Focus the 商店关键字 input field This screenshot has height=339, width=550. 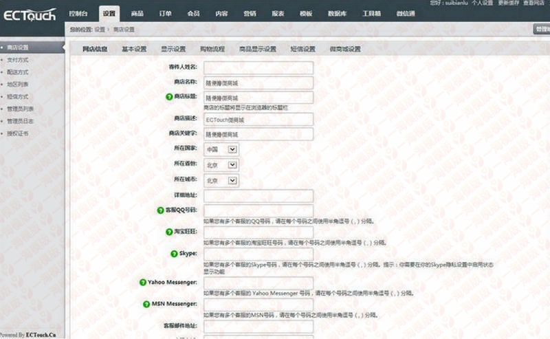pyautogui.click(x=258, y=134)
